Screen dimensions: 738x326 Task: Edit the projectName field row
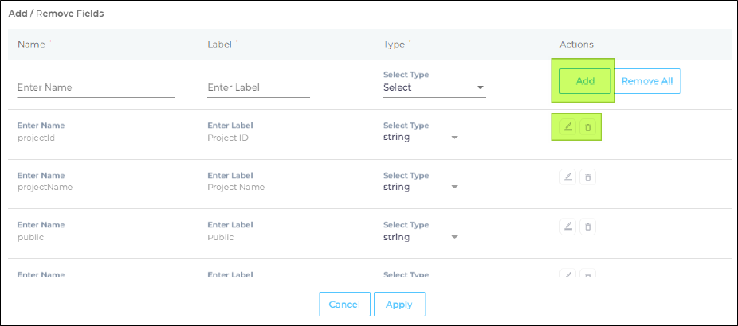[x=568, y=177]
